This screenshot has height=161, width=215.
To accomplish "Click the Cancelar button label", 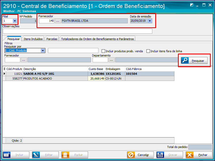I will pos(143,155).
